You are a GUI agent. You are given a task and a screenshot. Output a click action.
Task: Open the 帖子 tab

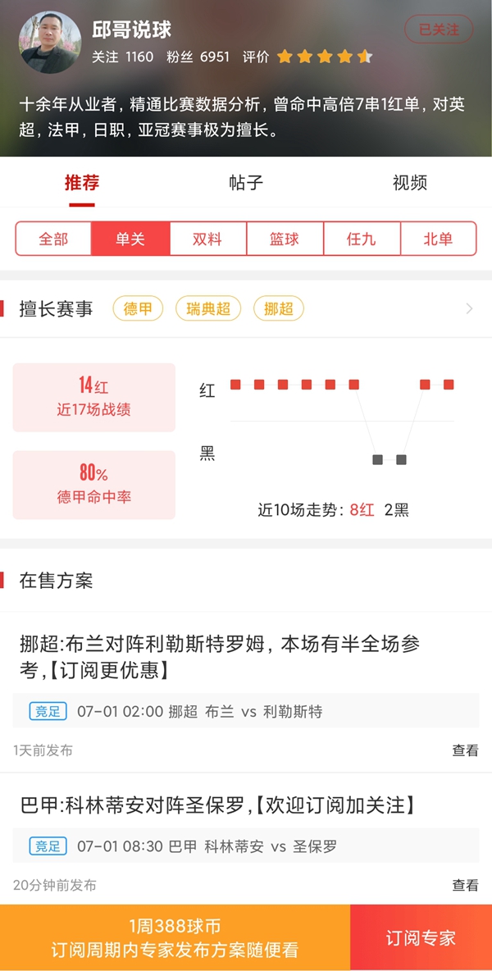pyautogui.click(x=246, y=182)
